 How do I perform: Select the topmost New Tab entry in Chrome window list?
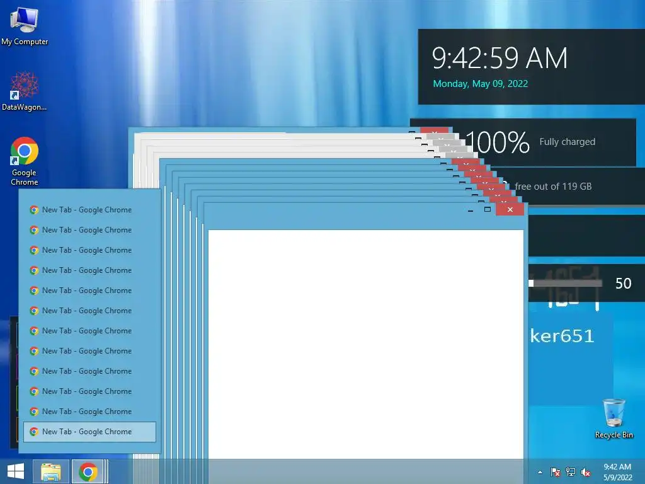(x=89, y=210)
